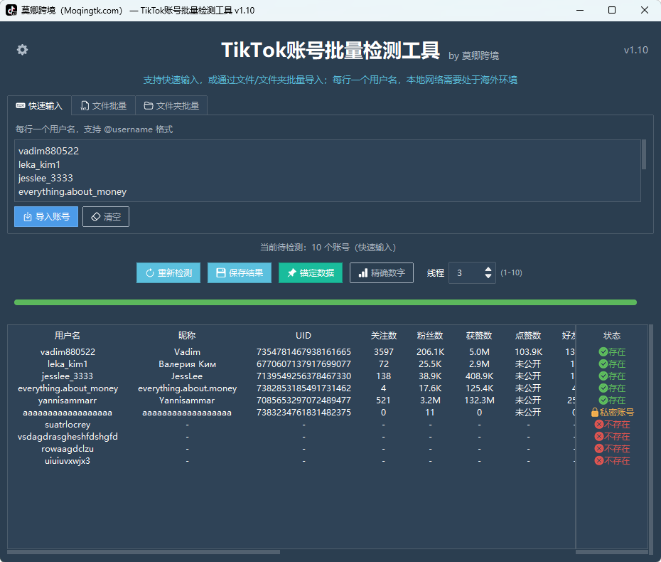Click inside the username text area

[328, 171]
